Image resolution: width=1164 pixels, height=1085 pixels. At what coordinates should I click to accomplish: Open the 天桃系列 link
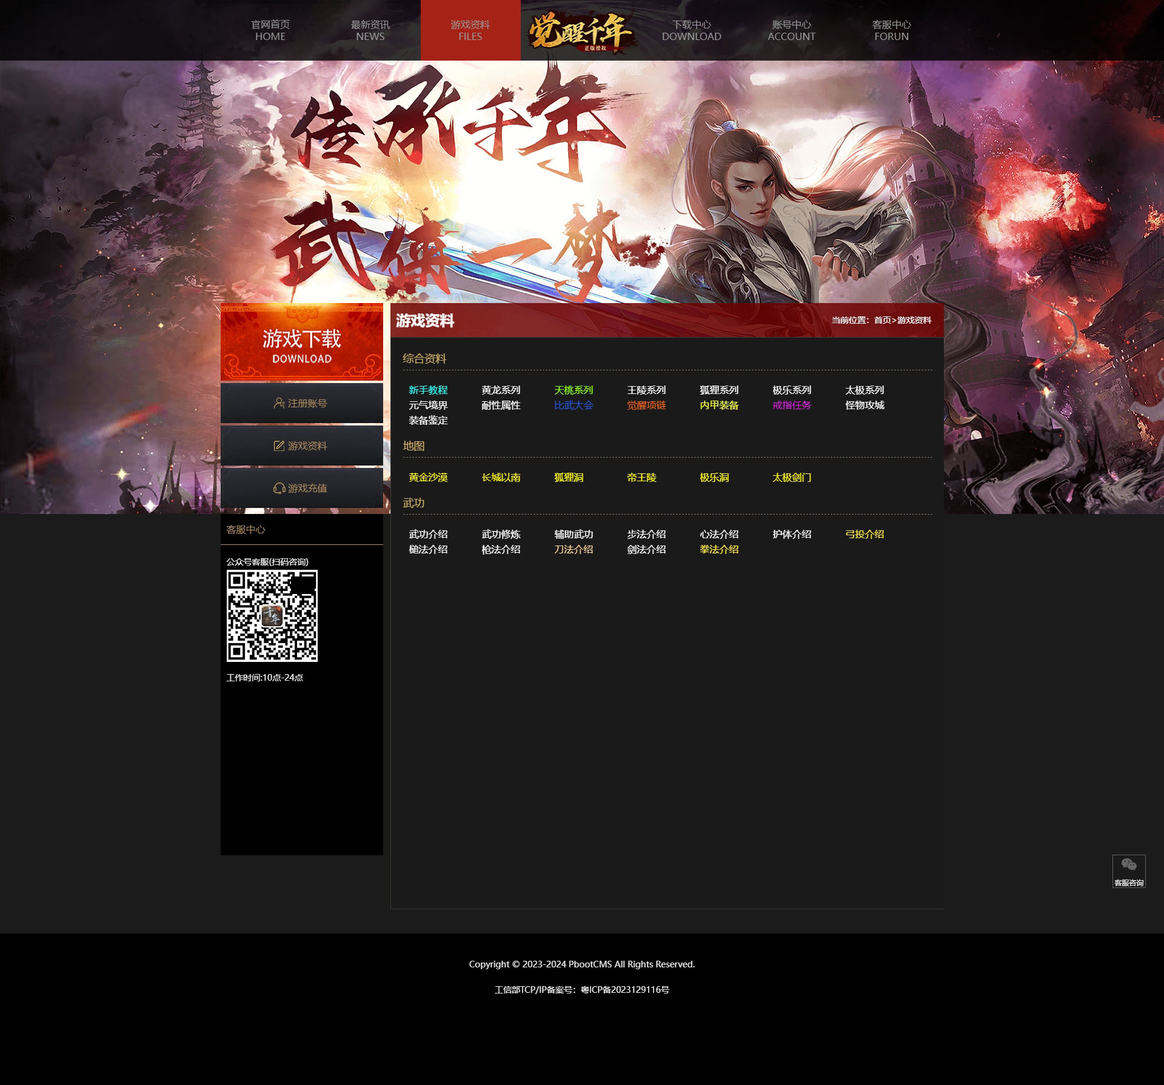[574, 390]
